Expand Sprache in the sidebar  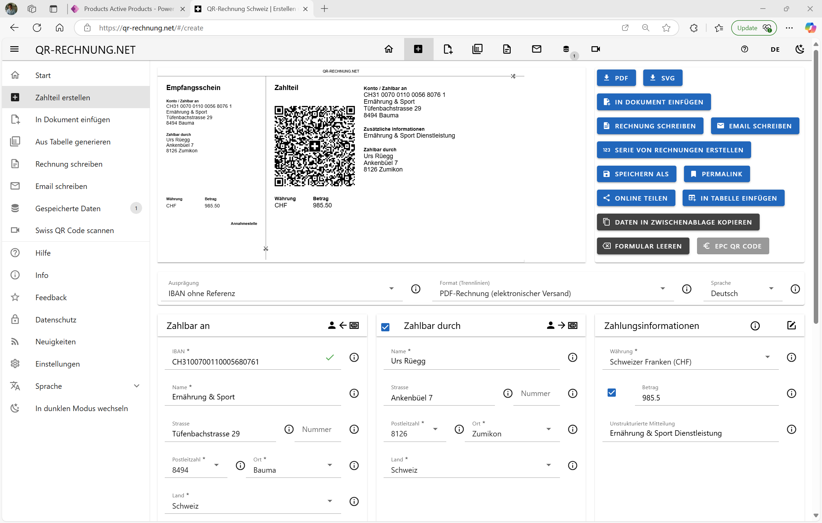pyautogui.click(x=76, y=386)
